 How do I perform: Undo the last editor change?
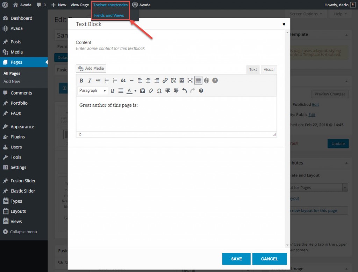184,91
